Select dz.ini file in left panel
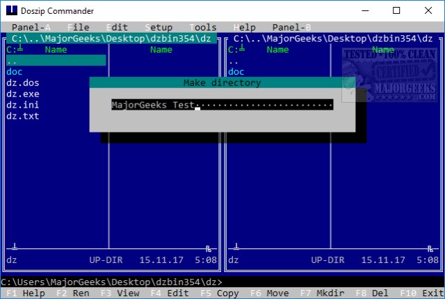Viewport: 445px width, 299px height. click(23, 105)
